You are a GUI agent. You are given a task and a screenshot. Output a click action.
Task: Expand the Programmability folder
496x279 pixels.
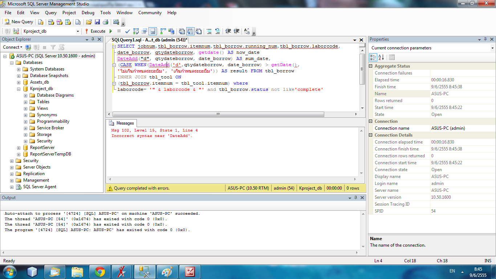[25, 121]
